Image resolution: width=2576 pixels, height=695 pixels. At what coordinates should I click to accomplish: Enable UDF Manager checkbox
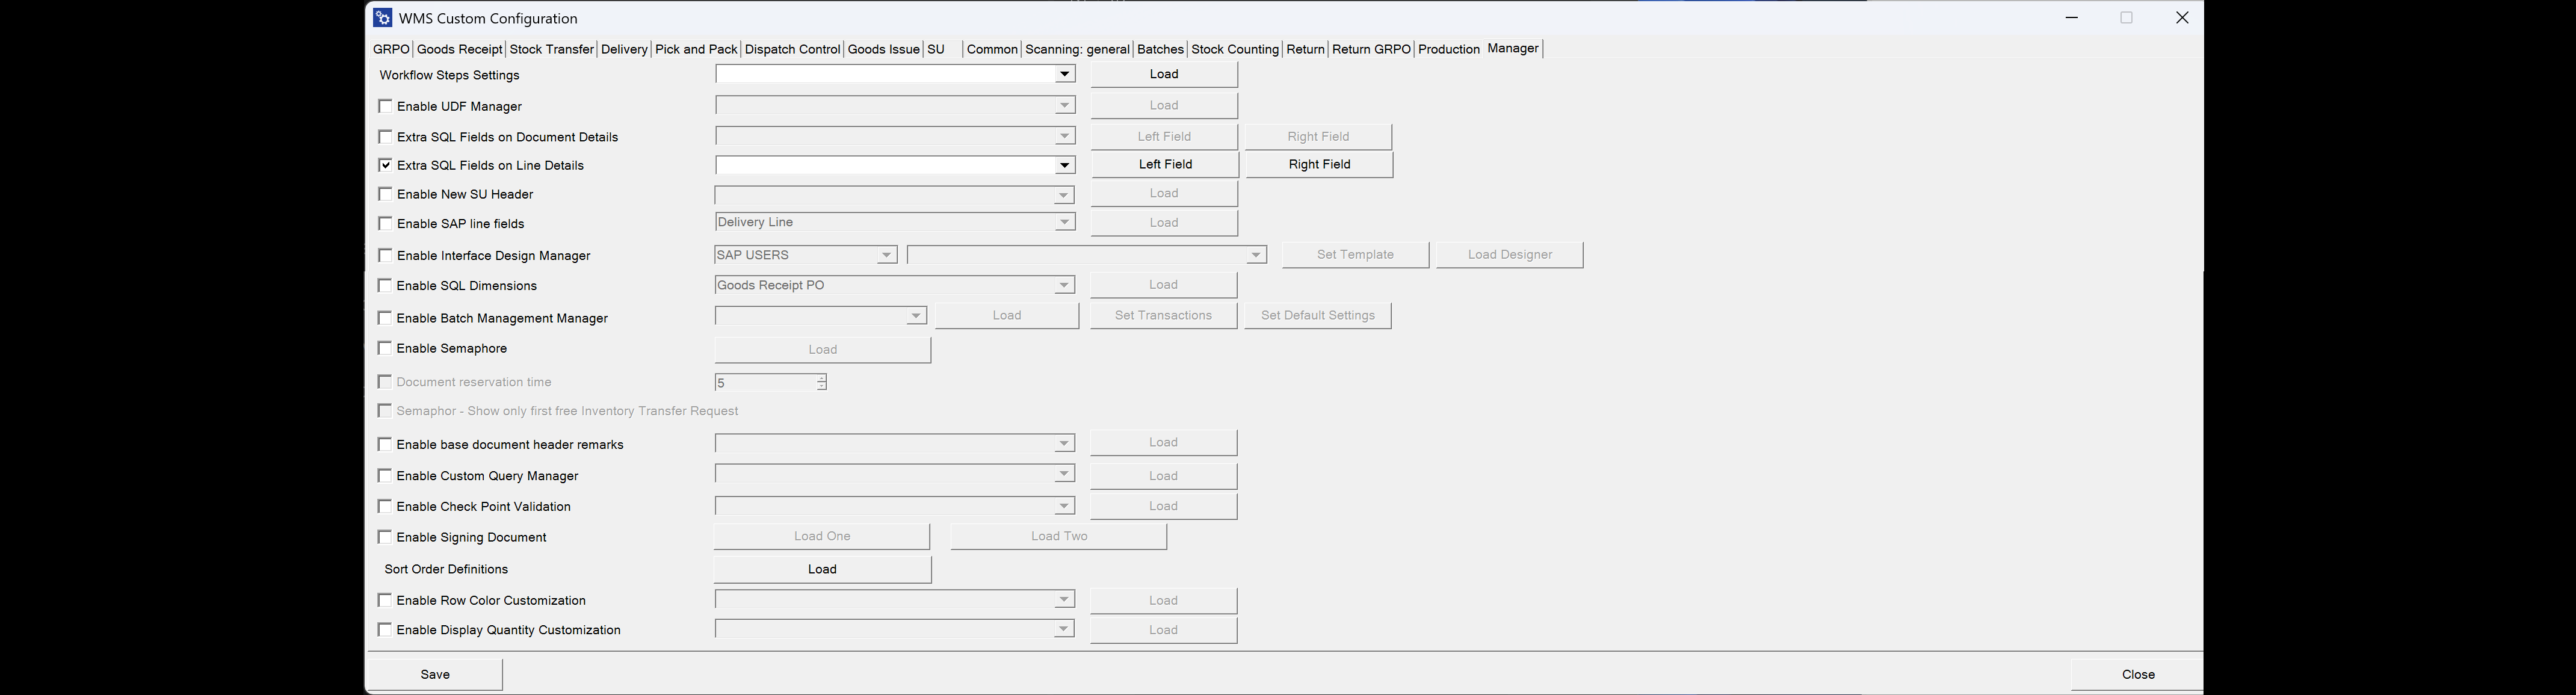[385, 106]
